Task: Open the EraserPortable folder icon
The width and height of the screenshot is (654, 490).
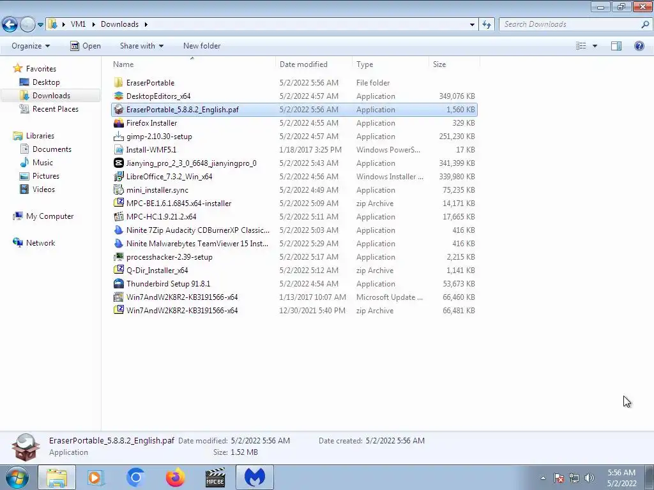Action: click(118, 82)
